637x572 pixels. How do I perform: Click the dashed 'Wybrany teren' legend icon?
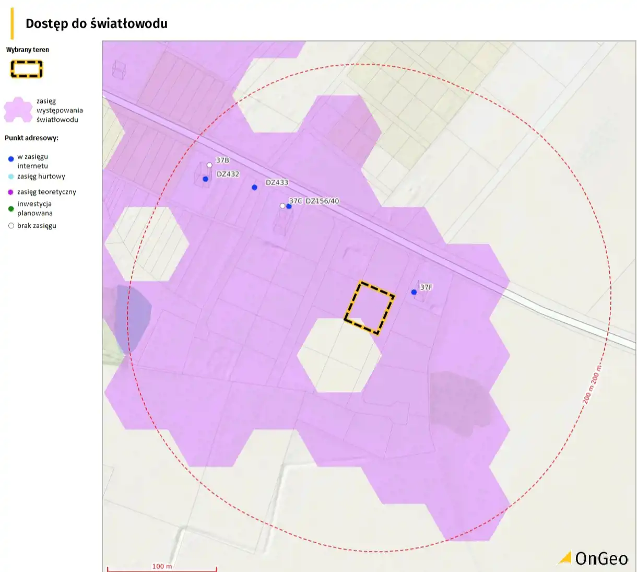click(27, 69)
